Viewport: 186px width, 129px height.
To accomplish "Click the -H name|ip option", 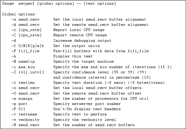I will click(x=23, y=61).
